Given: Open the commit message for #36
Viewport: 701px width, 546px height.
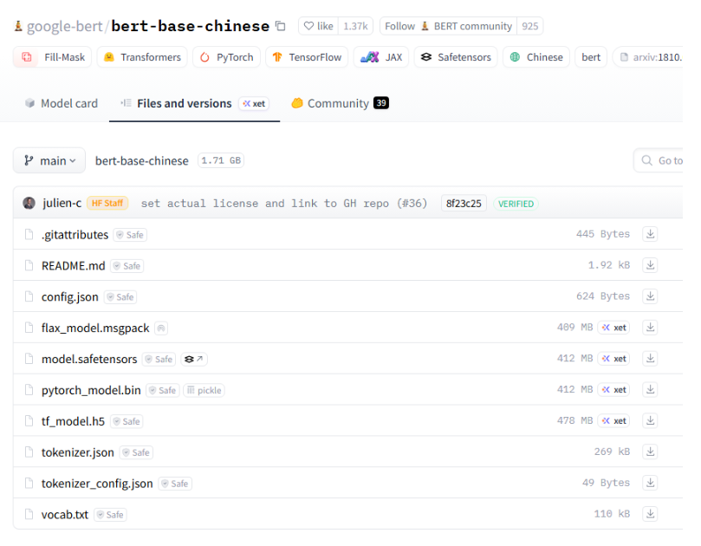Looking at the screenshot, I should click(284, 204).
